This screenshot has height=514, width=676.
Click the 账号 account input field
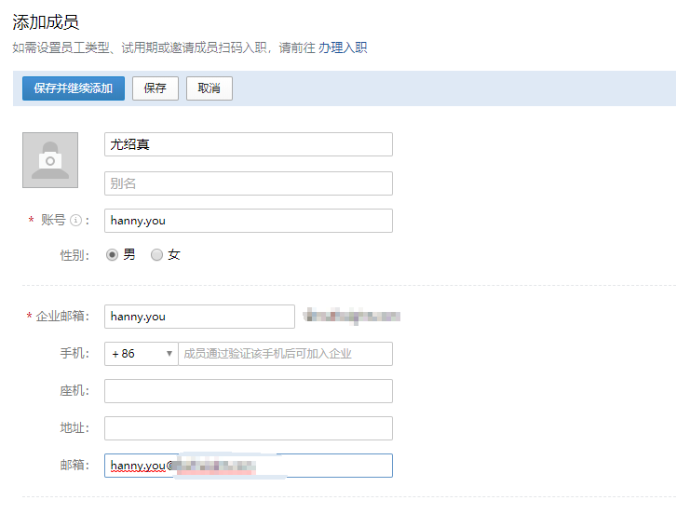pyautogui.click(x=248, y=221)
